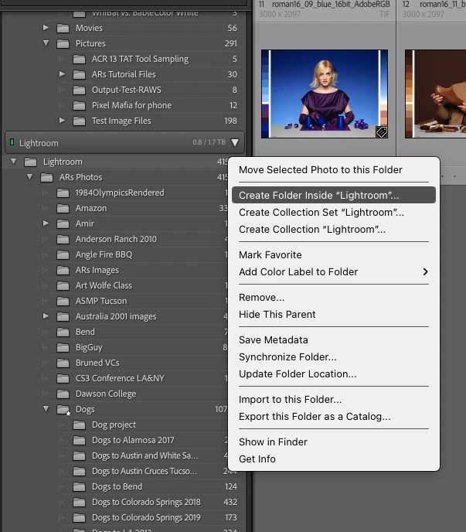Expand Test Image Files folder triangle
The height and width of the screenshot is (532, 466).
pos(62,120)
